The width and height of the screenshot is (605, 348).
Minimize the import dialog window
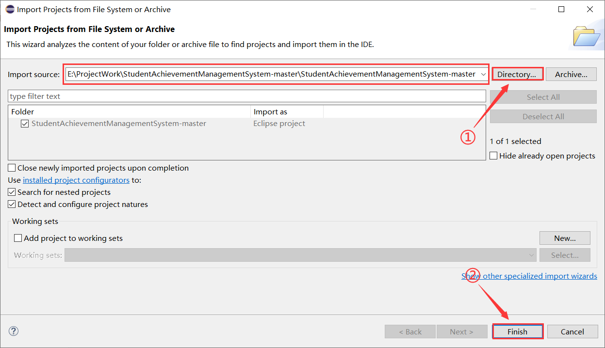click(x=533, y=9)
